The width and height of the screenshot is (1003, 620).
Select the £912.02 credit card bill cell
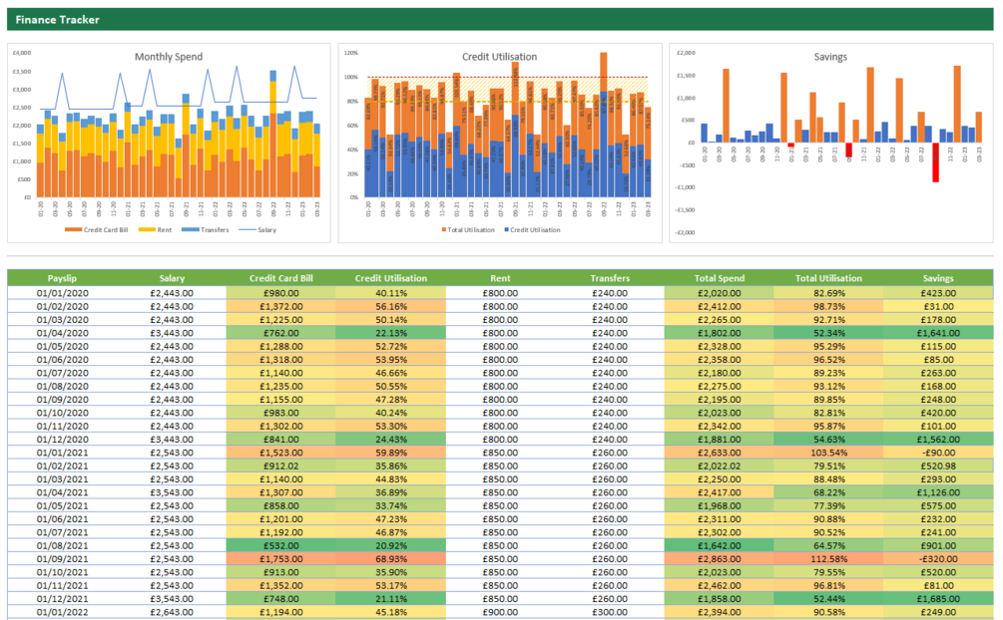point(280,465)
